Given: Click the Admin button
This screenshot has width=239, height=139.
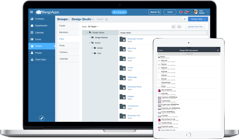Looking at the screenshot, I should (170, 12).
